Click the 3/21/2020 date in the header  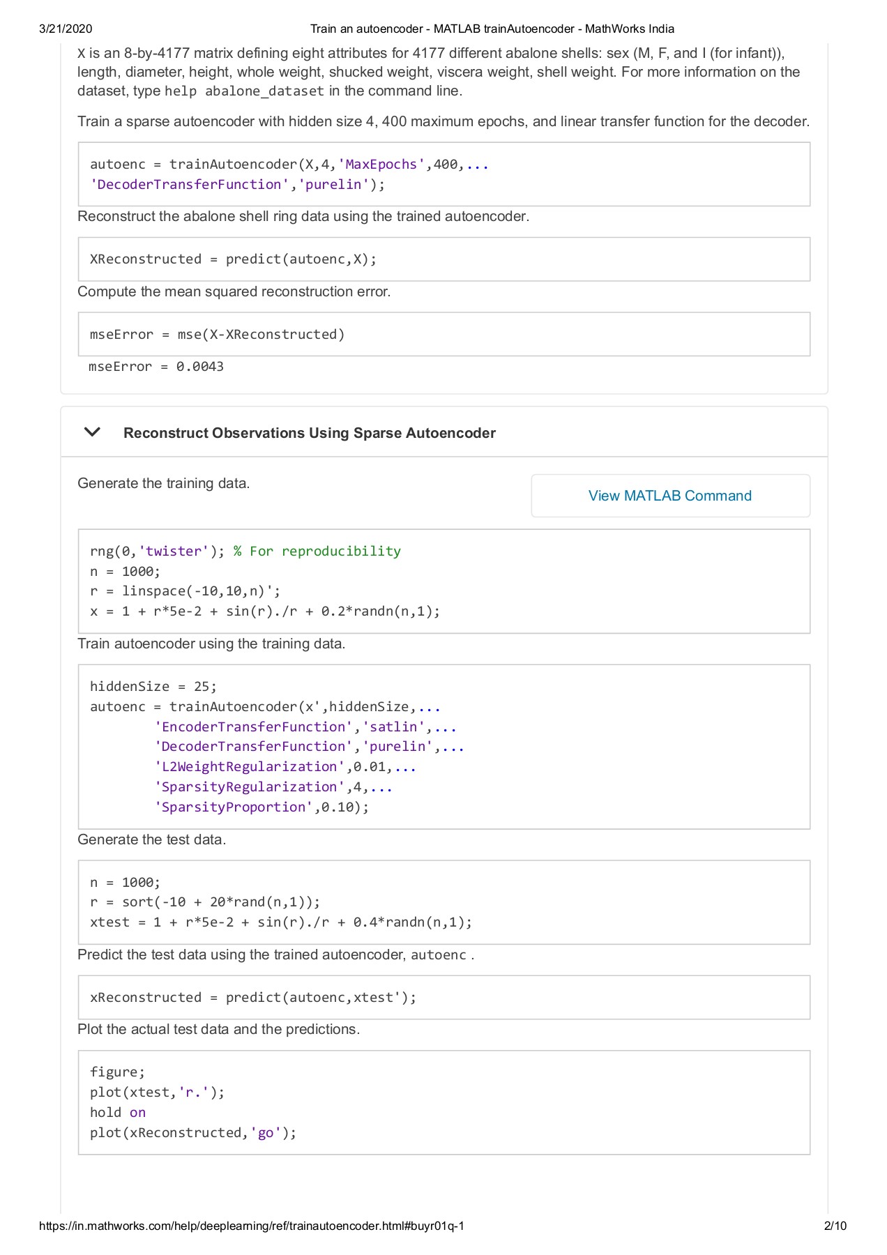coord(66,29)
